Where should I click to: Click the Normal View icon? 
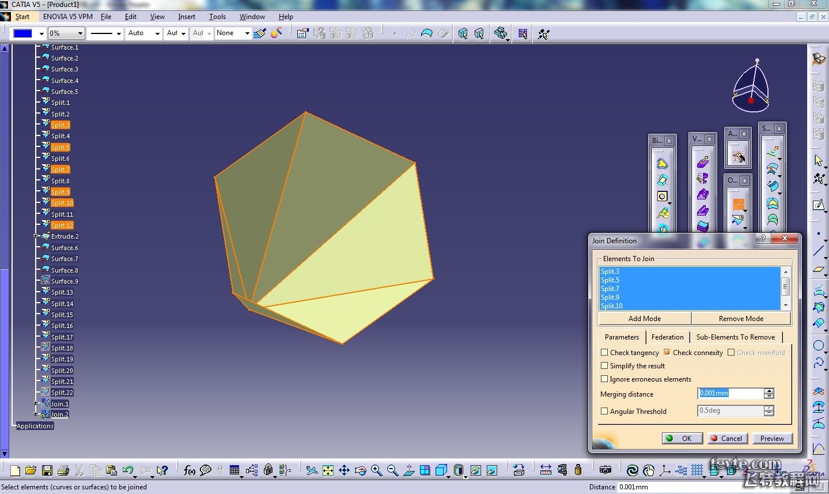point(408,470)
